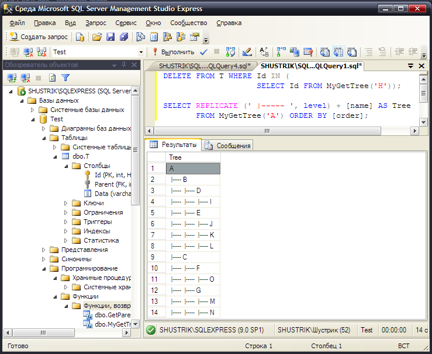Open Object Explorer window position dropdown arrow
432x354 pixels.
click(114, 65)
